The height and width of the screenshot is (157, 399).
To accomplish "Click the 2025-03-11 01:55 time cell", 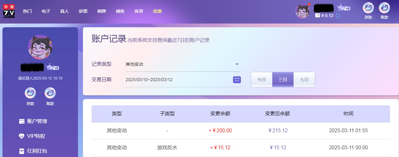I will pyautogui.click(x=348, y=131).
